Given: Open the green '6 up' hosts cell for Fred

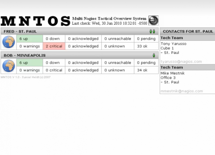Looking at the screenshot, I should pyautogui.click(x=29, y=38).
